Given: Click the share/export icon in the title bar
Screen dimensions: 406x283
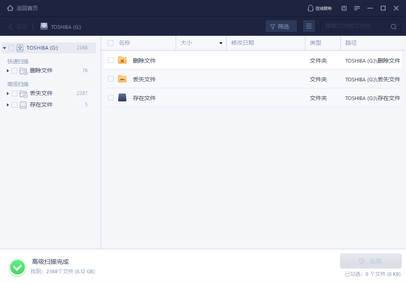Looking at the screenshot, I should pos(344,8).
